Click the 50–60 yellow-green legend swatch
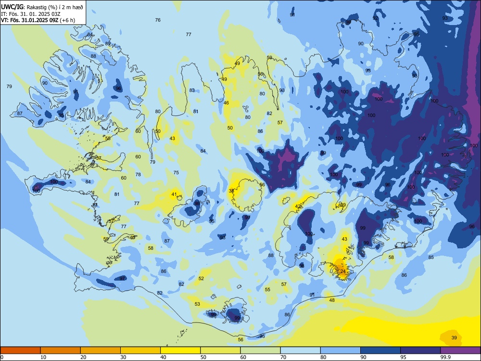This screenshot has height=361, width=481. pos(220,350)
